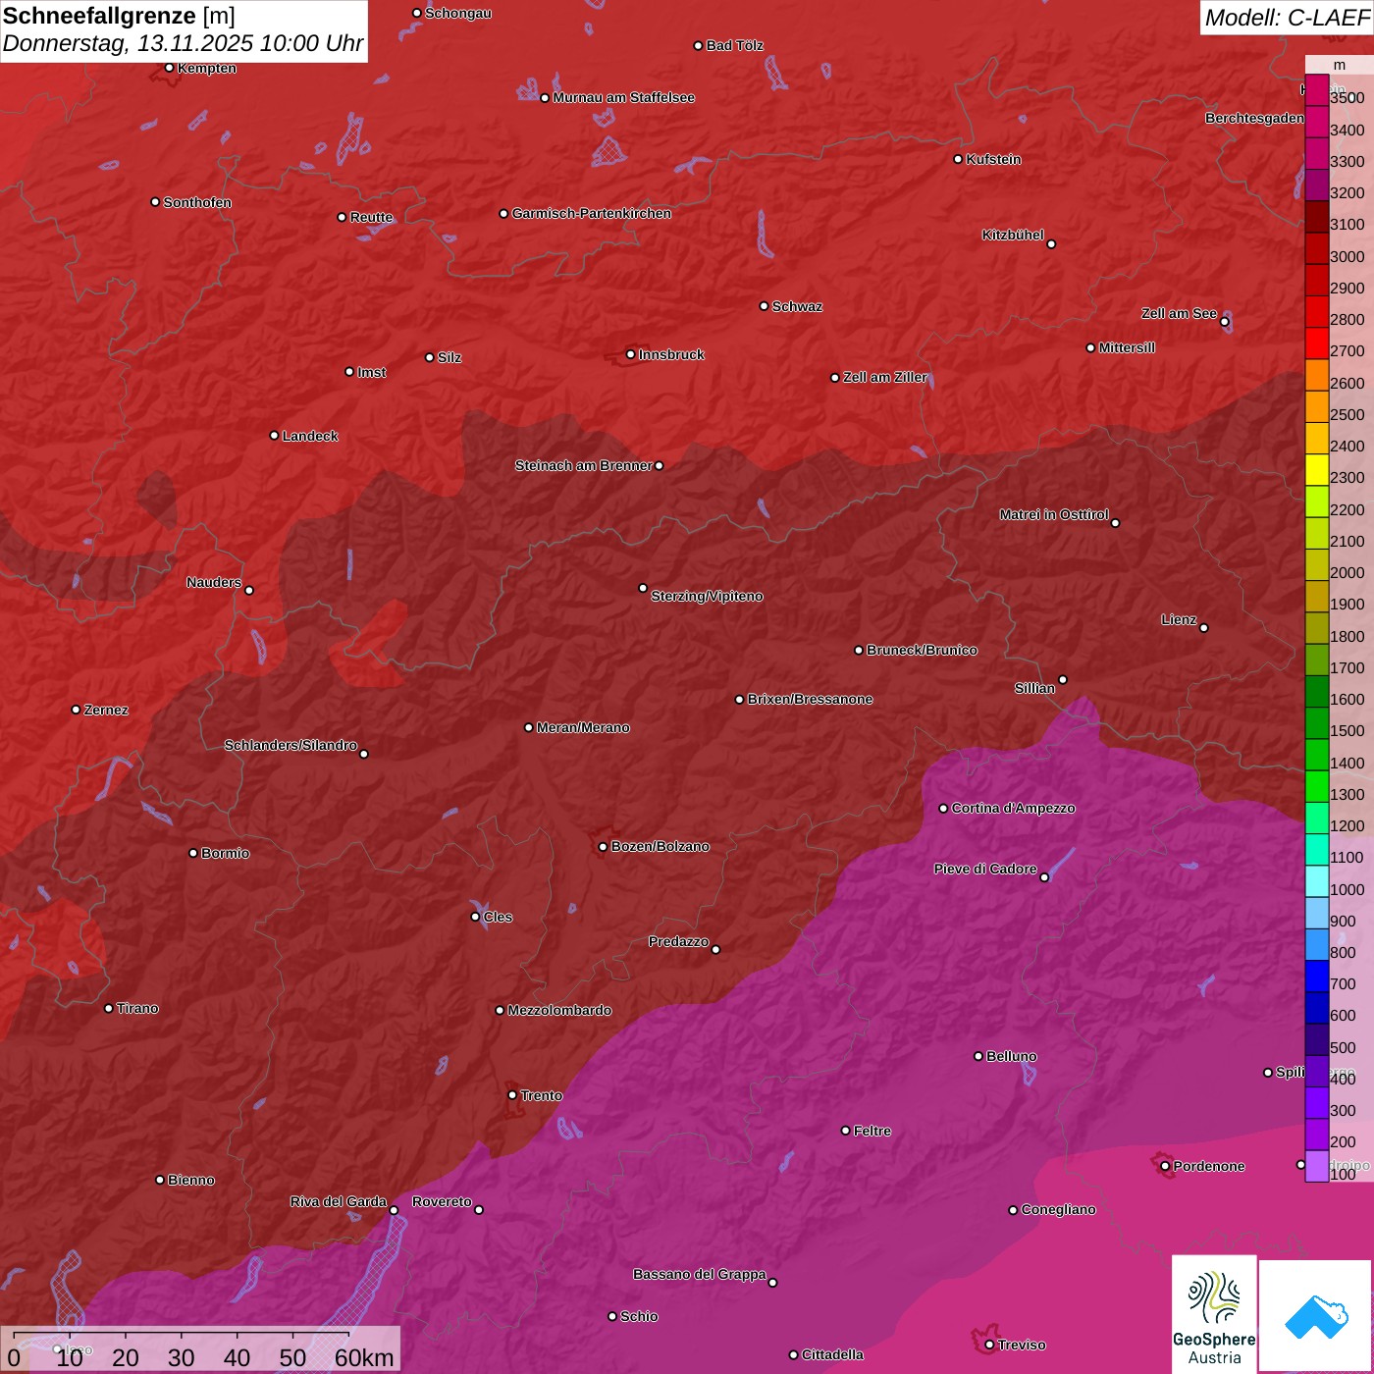Image resolution: width=1374 pixels, height=1374 pixels.
Task: Click the Kempten marker dot
Action: tap(170, 68)
